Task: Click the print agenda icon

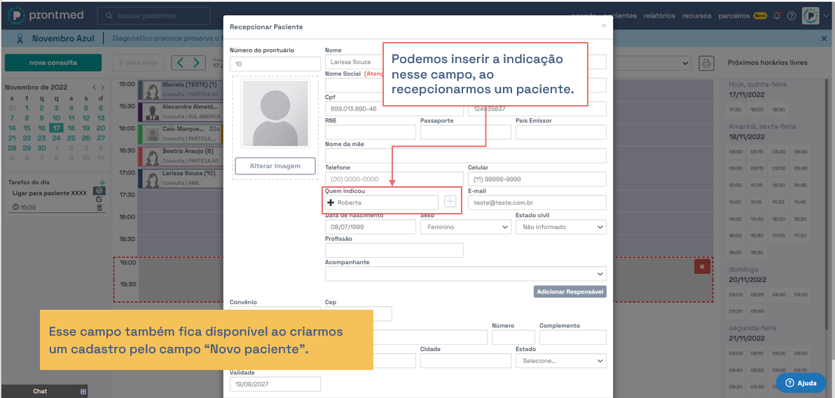Action: coord(706,63)
